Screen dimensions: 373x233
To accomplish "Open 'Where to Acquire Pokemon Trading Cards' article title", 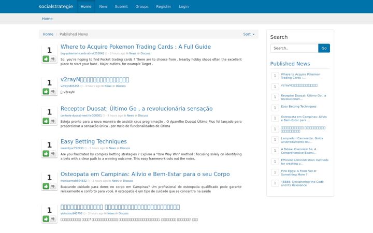I will [x=136, y=47].
